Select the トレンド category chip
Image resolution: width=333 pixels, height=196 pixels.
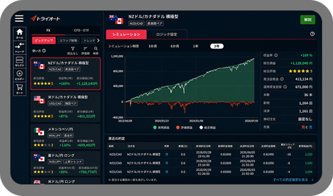click(x=89, y=40)
